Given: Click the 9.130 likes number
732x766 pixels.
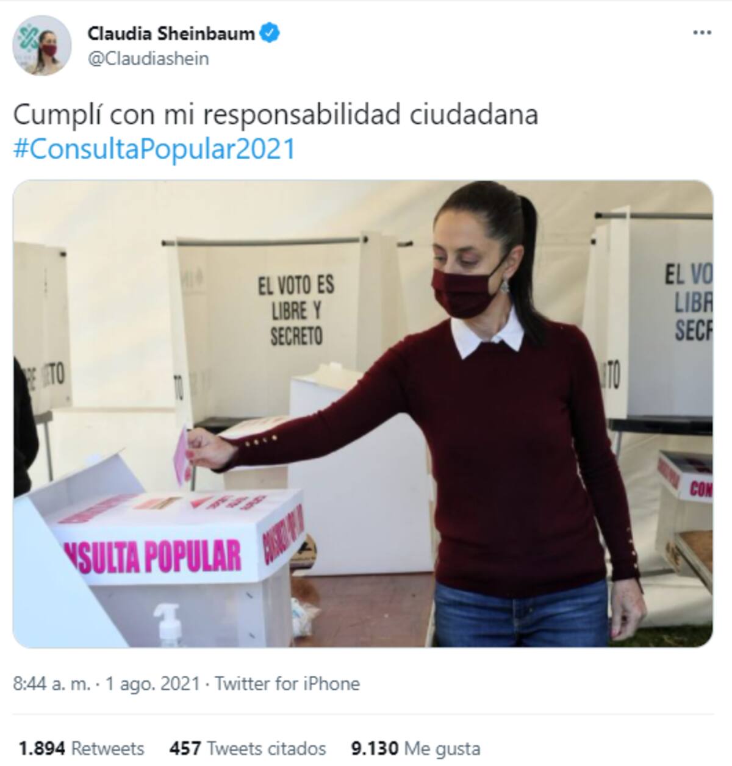Looking at the screenshot, I should point(375,748).
